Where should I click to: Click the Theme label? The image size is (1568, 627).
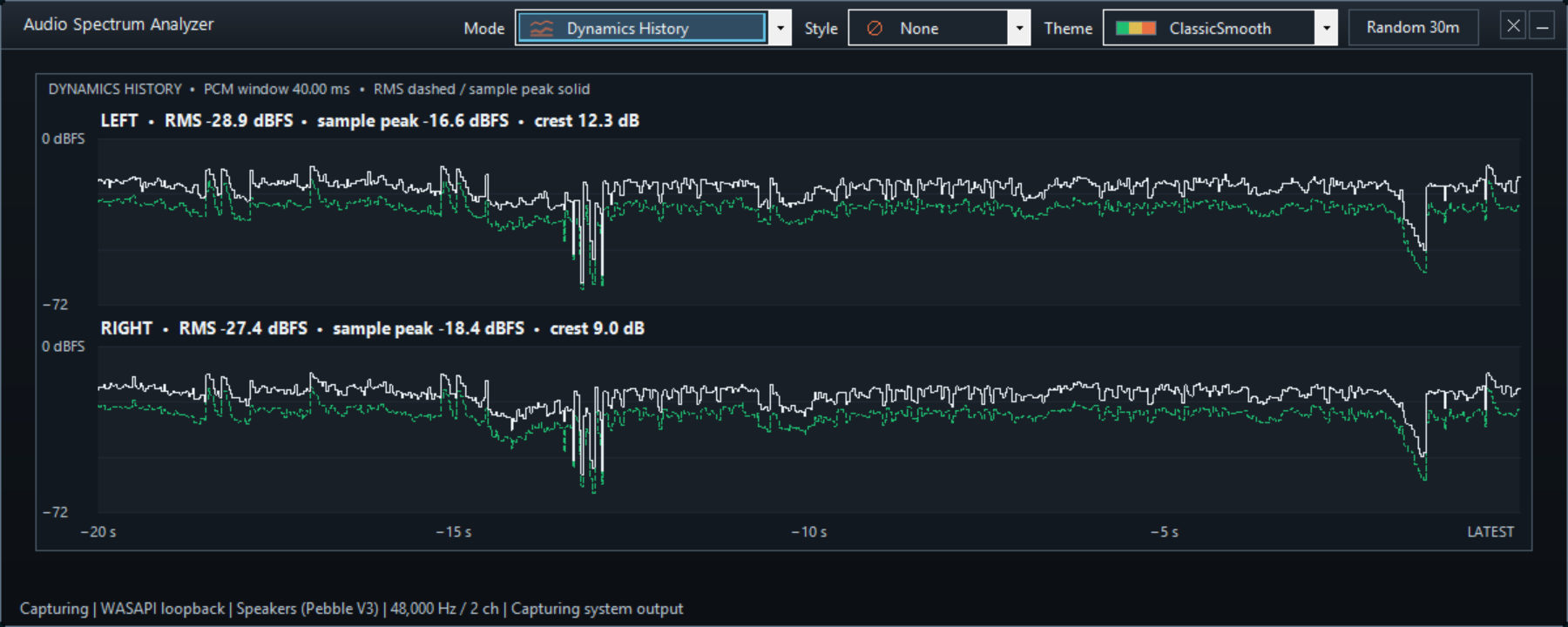(1068, 29)
